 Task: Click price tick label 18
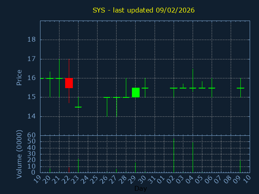[x=31, y=40]
